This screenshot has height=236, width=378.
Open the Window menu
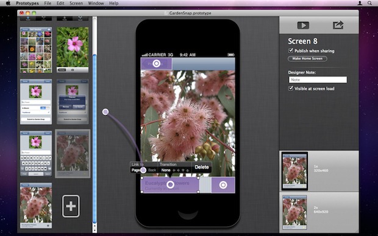pyautogui.click(x=96, y=3)
